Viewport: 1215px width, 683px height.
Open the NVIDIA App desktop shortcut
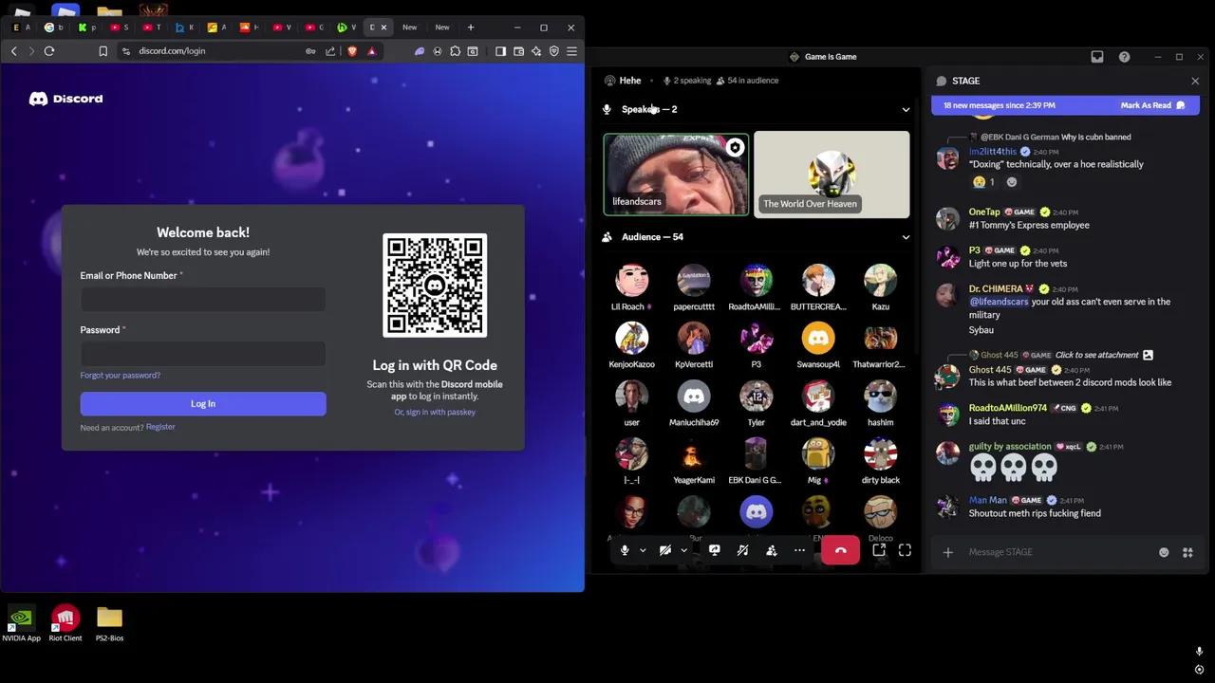click(x=21, y=624)
